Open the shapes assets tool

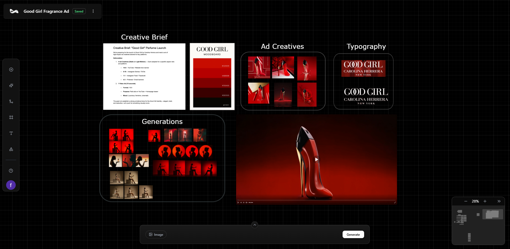11,149
